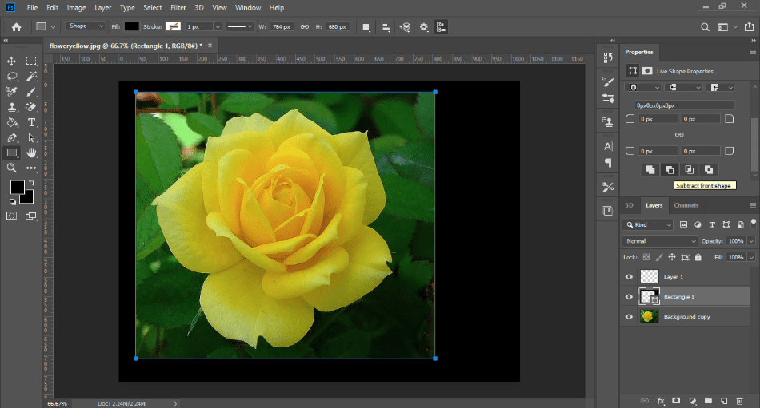Hide the Layer 1 layer
The width and height of the screenshot is (760, 408).
(629, 277)
